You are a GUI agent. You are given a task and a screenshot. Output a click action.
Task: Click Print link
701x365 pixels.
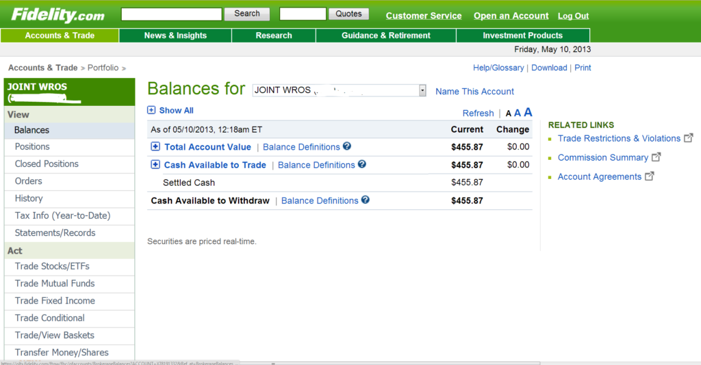click(583, 68)
